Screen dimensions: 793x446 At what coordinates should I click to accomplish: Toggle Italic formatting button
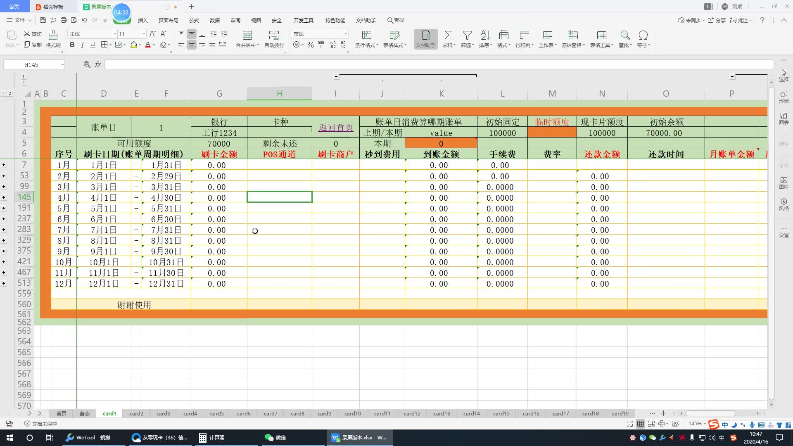coord(83,45)
